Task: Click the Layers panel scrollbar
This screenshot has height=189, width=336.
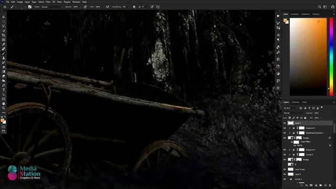Action: point(334,129)
